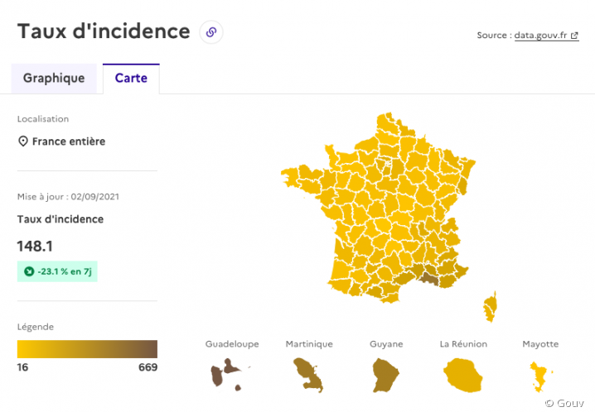This screenshot has height=412, width=595.
Task: Click the location pin icon
Action: point(23,141)
